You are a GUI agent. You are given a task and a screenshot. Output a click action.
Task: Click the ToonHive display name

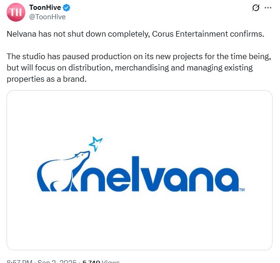point(45,8)
